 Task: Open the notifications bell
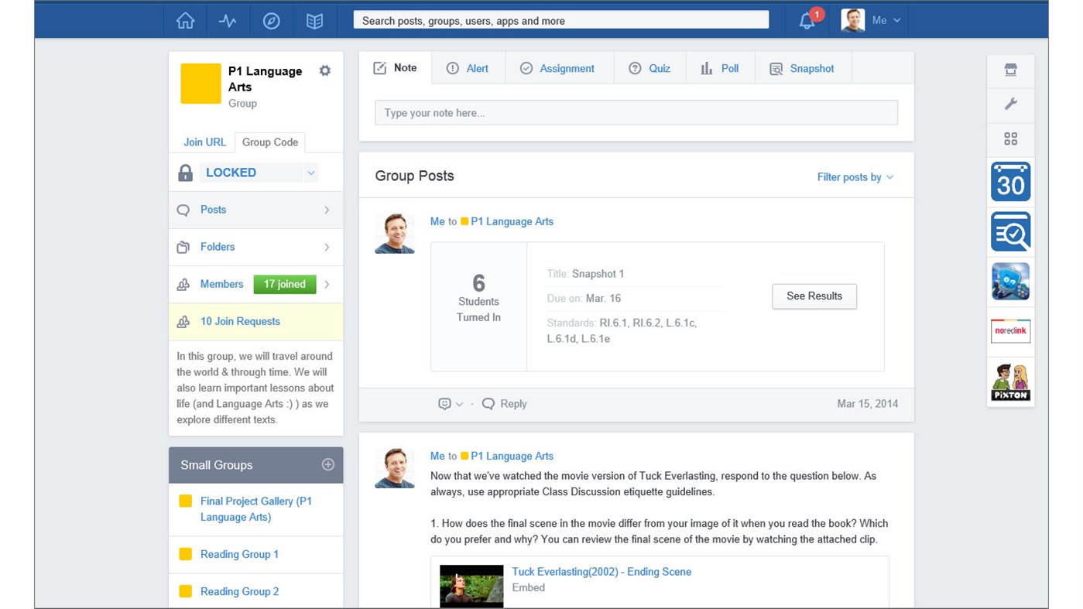(x=805, y=21)
